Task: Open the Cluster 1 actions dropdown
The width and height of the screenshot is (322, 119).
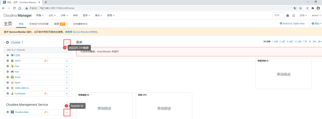Action: tap(67, 43)
